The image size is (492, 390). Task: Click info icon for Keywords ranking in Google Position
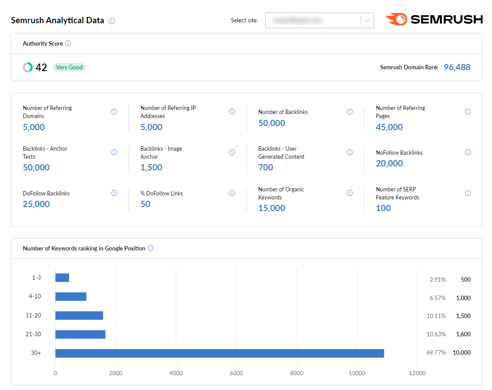[151, 248]
